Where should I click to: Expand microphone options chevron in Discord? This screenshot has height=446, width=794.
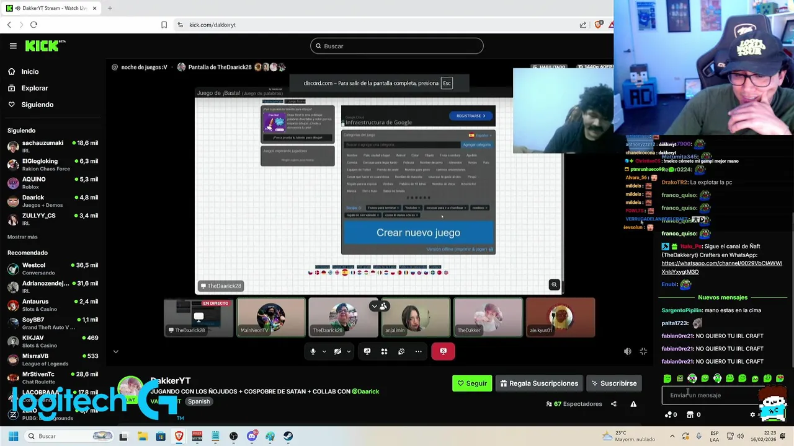coord(324,351)
